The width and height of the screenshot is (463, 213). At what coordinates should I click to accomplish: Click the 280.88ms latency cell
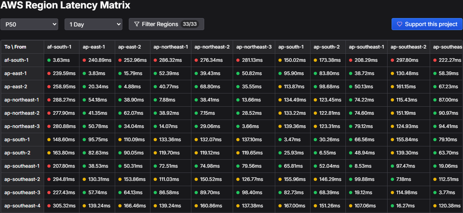tap(62, 126)
